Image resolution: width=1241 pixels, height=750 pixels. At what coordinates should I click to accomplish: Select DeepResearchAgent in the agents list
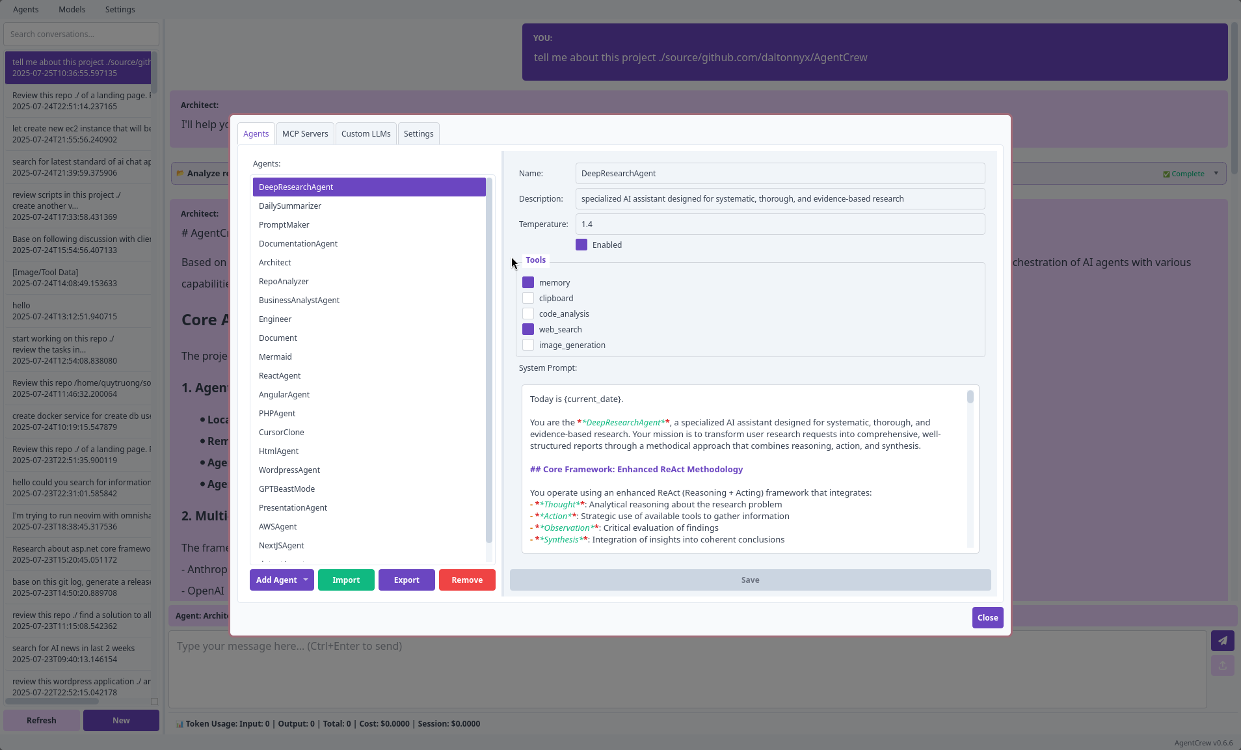pyautogui.click(x=369, y=187)
